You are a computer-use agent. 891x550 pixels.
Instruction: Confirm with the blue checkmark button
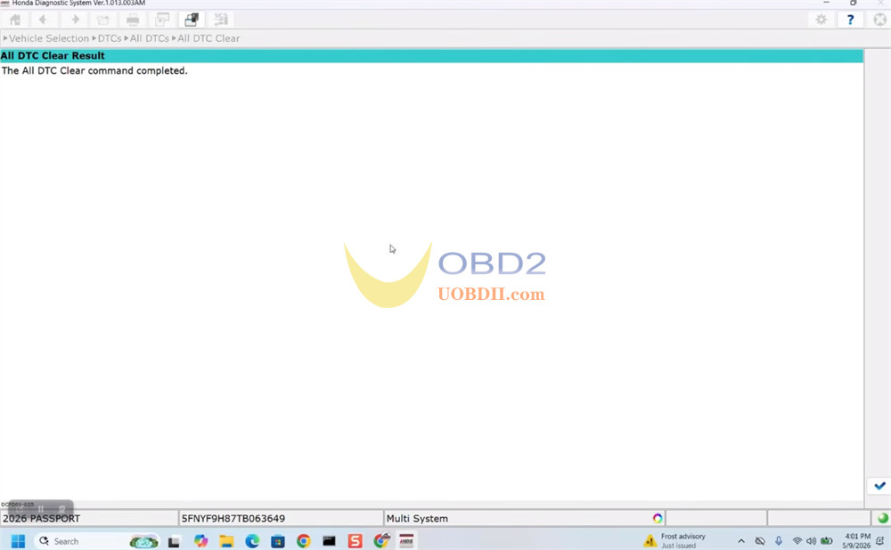(879, 486)
